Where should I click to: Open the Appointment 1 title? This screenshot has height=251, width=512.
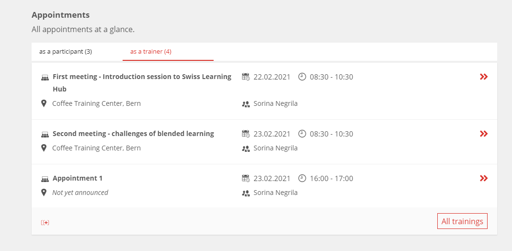point(78,178)
